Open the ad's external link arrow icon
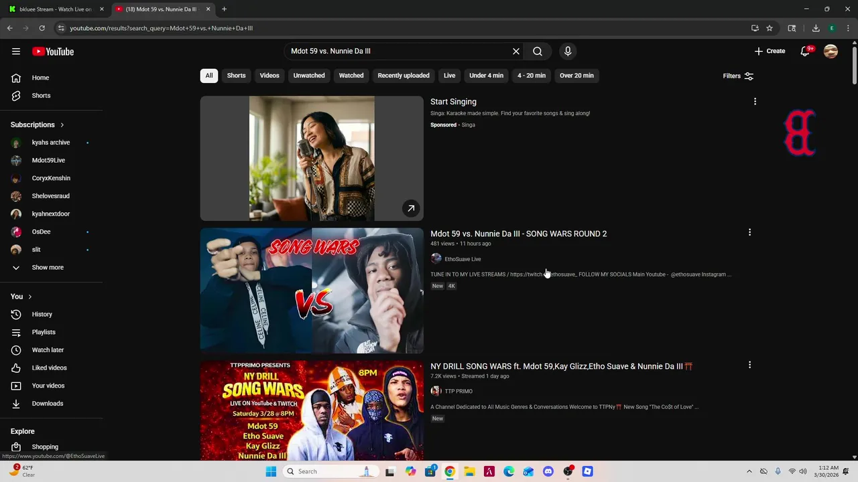858x482 pixels. (x=411, y=208)
